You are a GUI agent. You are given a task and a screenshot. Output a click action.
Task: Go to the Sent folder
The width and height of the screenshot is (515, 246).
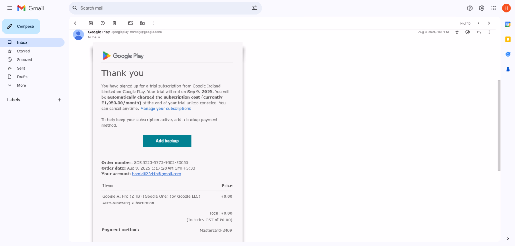[x=21, y=68]
